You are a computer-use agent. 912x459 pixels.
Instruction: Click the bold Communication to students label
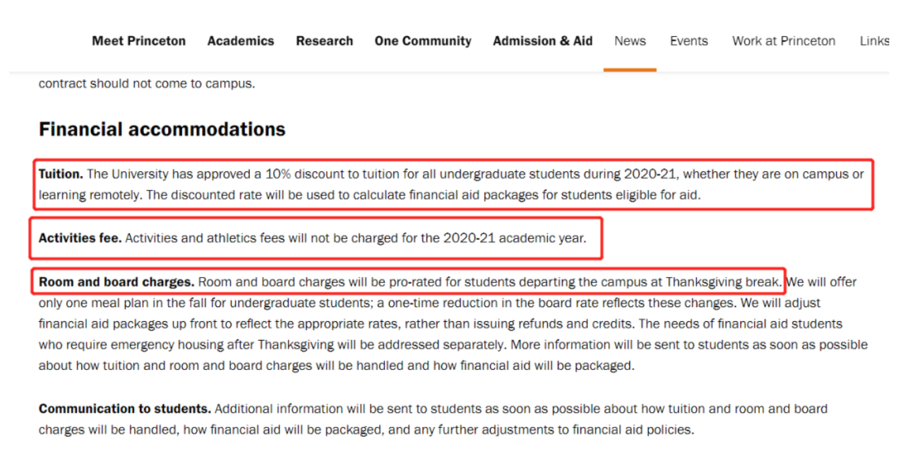[125, 409]
